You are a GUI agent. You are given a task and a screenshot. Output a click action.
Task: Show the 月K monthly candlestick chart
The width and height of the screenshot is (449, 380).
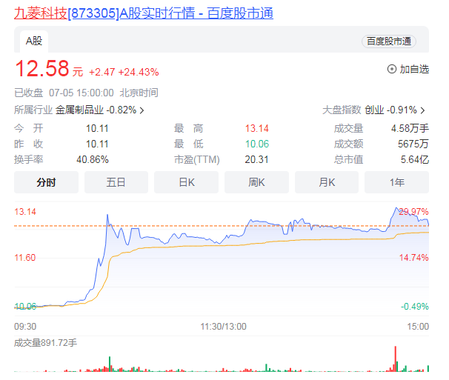[x=327, y=182]
